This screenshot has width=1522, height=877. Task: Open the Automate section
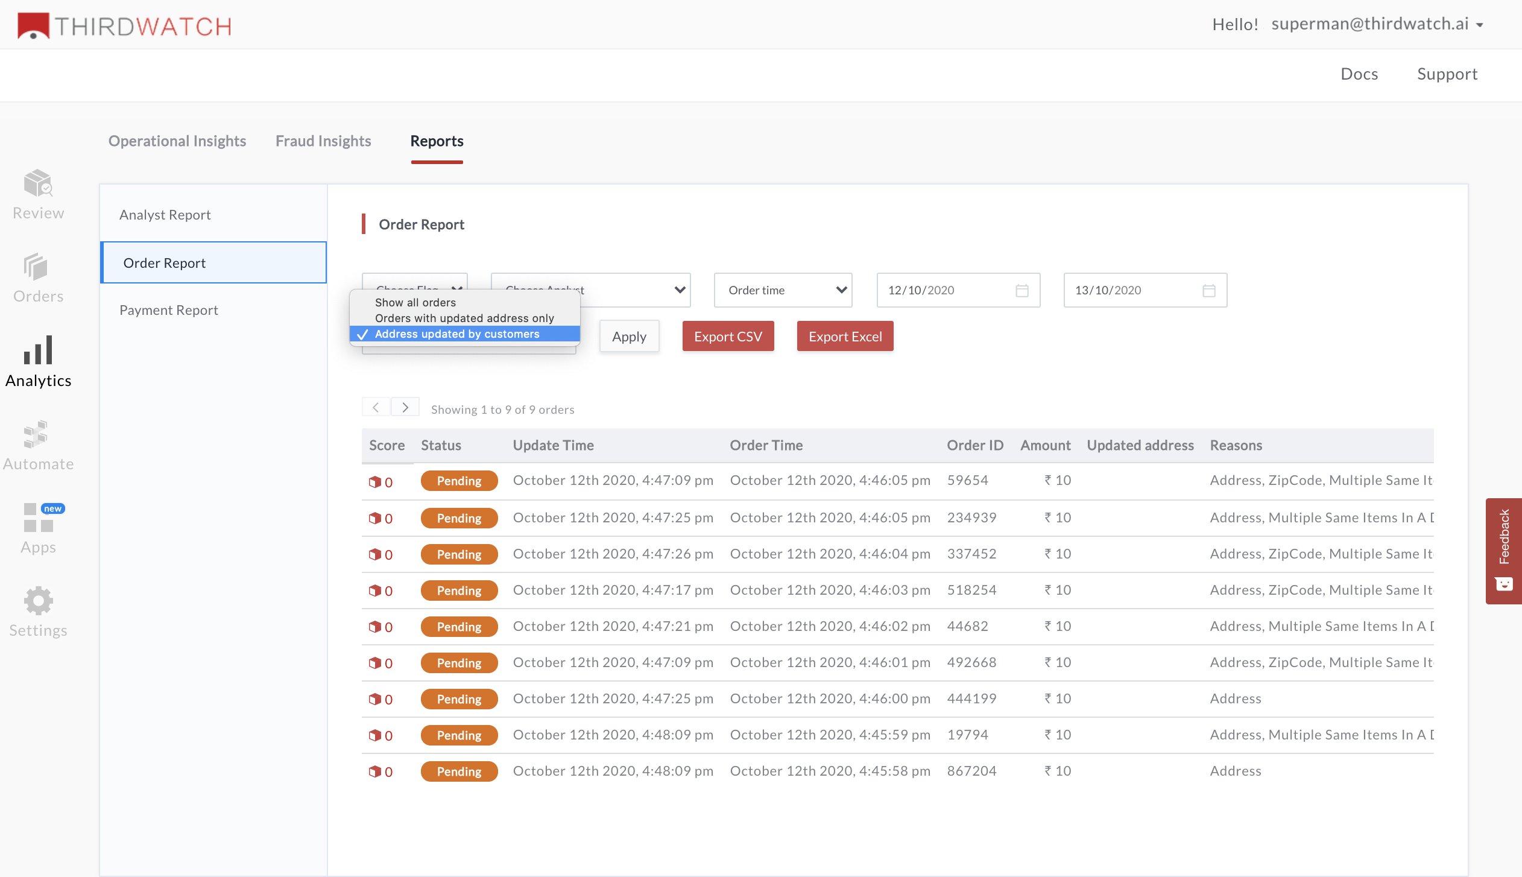pos(38,445)
